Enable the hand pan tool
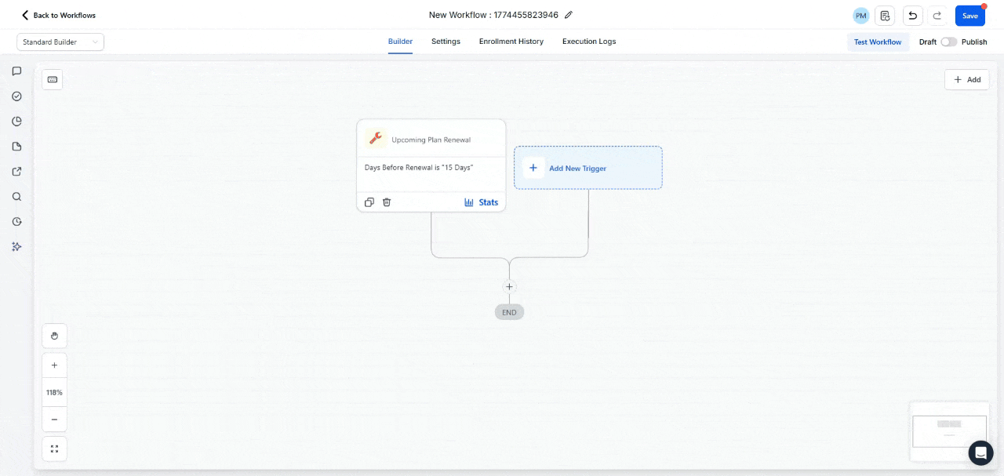1004x476 pixels. tap(54, 336)
